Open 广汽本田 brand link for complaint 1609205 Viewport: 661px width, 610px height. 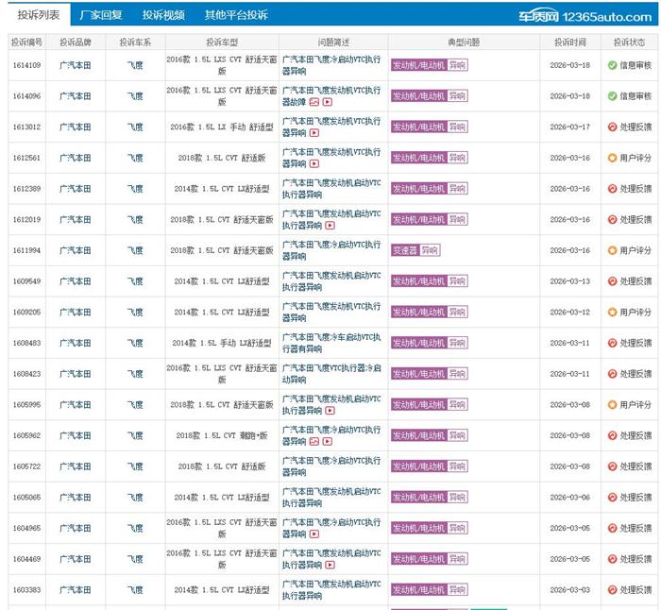76,313
